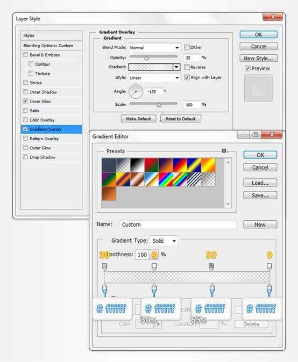The image size is (298, 362).
Task: Enable the Contour checkbox
Action: tap(31, 64)
